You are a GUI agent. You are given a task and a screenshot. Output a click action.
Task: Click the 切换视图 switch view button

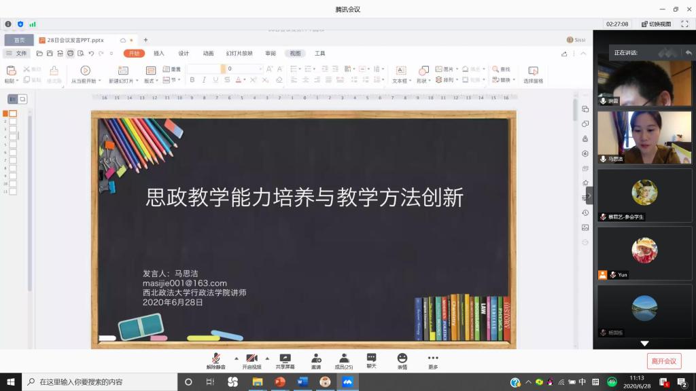[656, 24]
